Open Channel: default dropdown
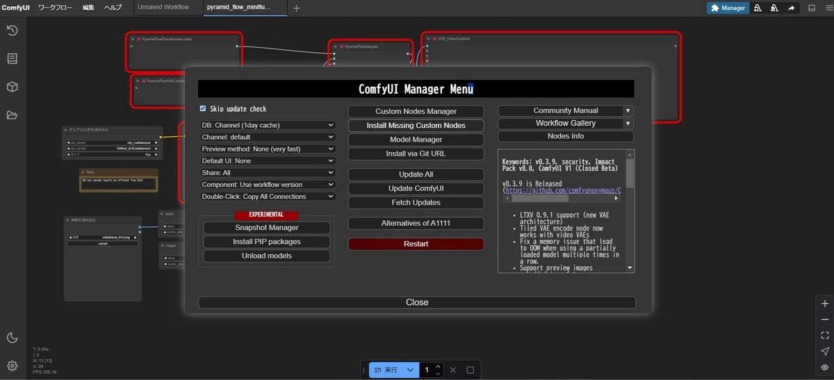Screen dimensions: 834x380 pos(268,138)
